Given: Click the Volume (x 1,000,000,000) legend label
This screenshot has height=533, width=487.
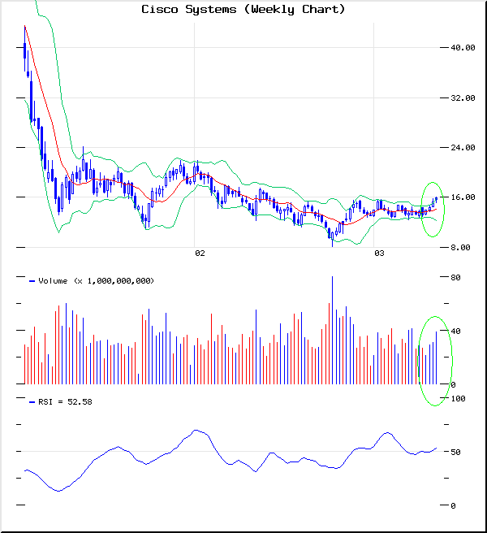Looking at the screenshot, I should coord(96,281).
